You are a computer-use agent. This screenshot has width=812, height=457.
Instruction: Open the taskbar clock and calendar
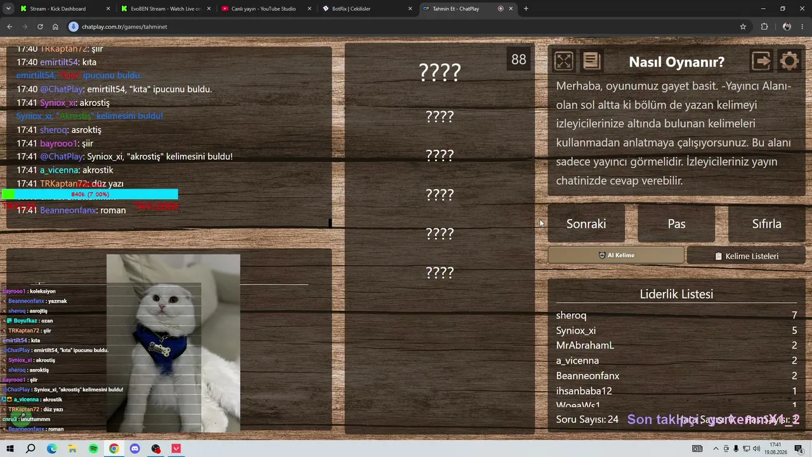coord(775,448)
